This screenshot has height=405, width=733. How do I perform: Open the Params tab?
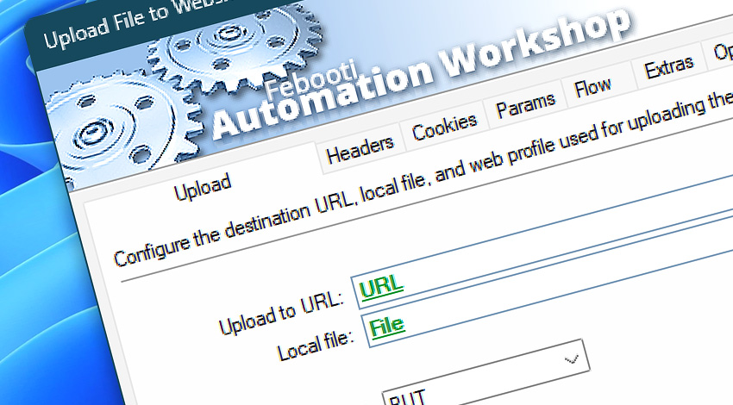click(x=525, y=106)
